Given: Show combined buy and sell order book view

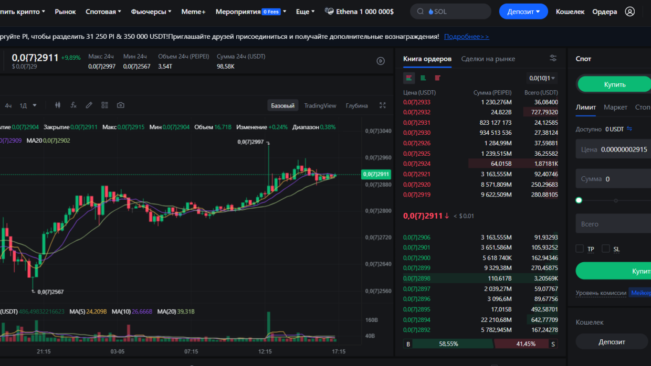Looking at the screenshot, I should (409, 78).
